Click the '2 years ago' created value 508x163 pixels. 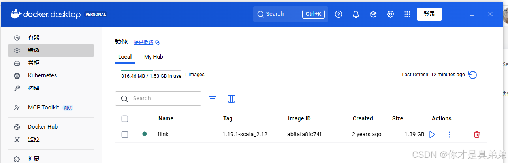(x=367, y=134)
